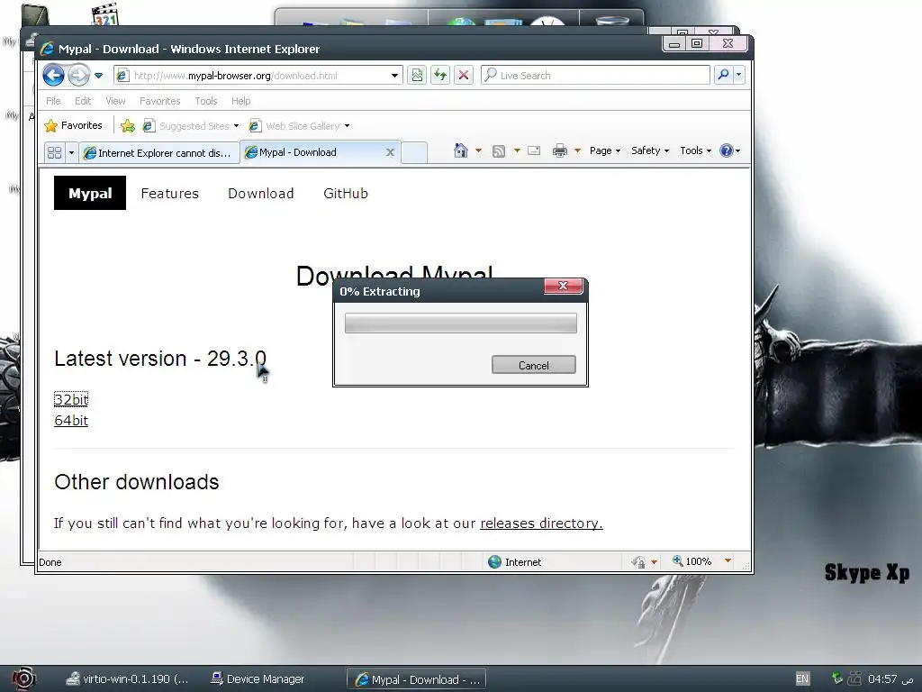
Task: Click the address bar URL field
Action: (x=253, y=76)
